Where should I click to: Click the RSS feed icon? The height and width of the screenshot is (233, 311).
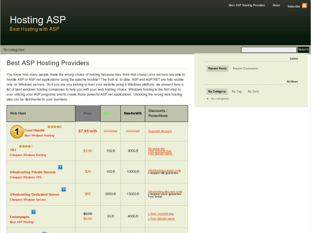(304, 6)
